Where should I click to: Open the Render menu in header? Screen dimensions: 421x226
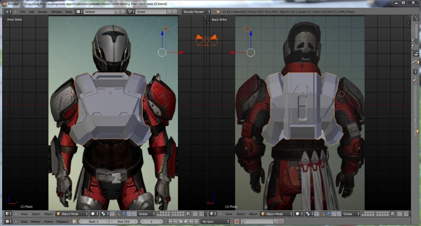pos(42,12)
